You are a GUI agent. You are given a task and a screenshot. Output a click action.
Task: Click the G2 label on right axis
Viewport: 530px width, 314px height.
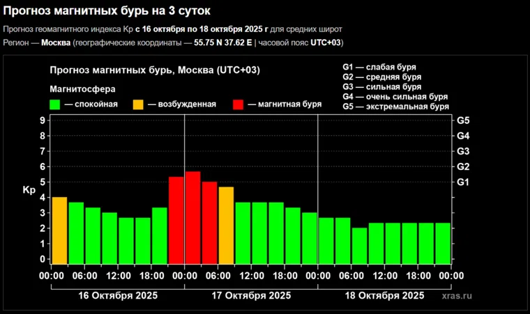[462, 166]
